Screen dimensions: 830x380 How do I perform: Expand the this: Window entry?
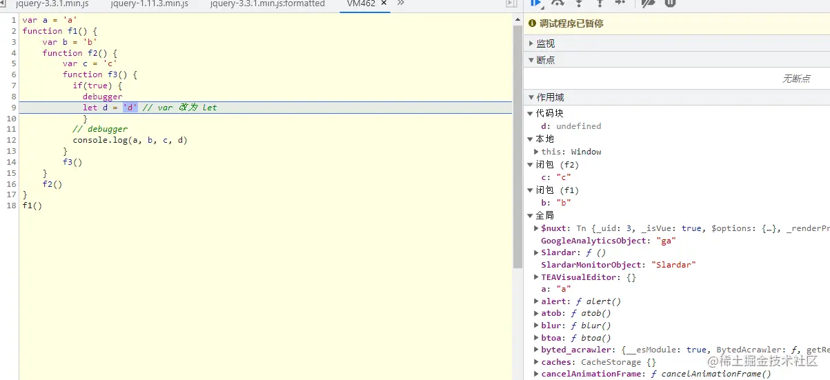coord(537,152)
